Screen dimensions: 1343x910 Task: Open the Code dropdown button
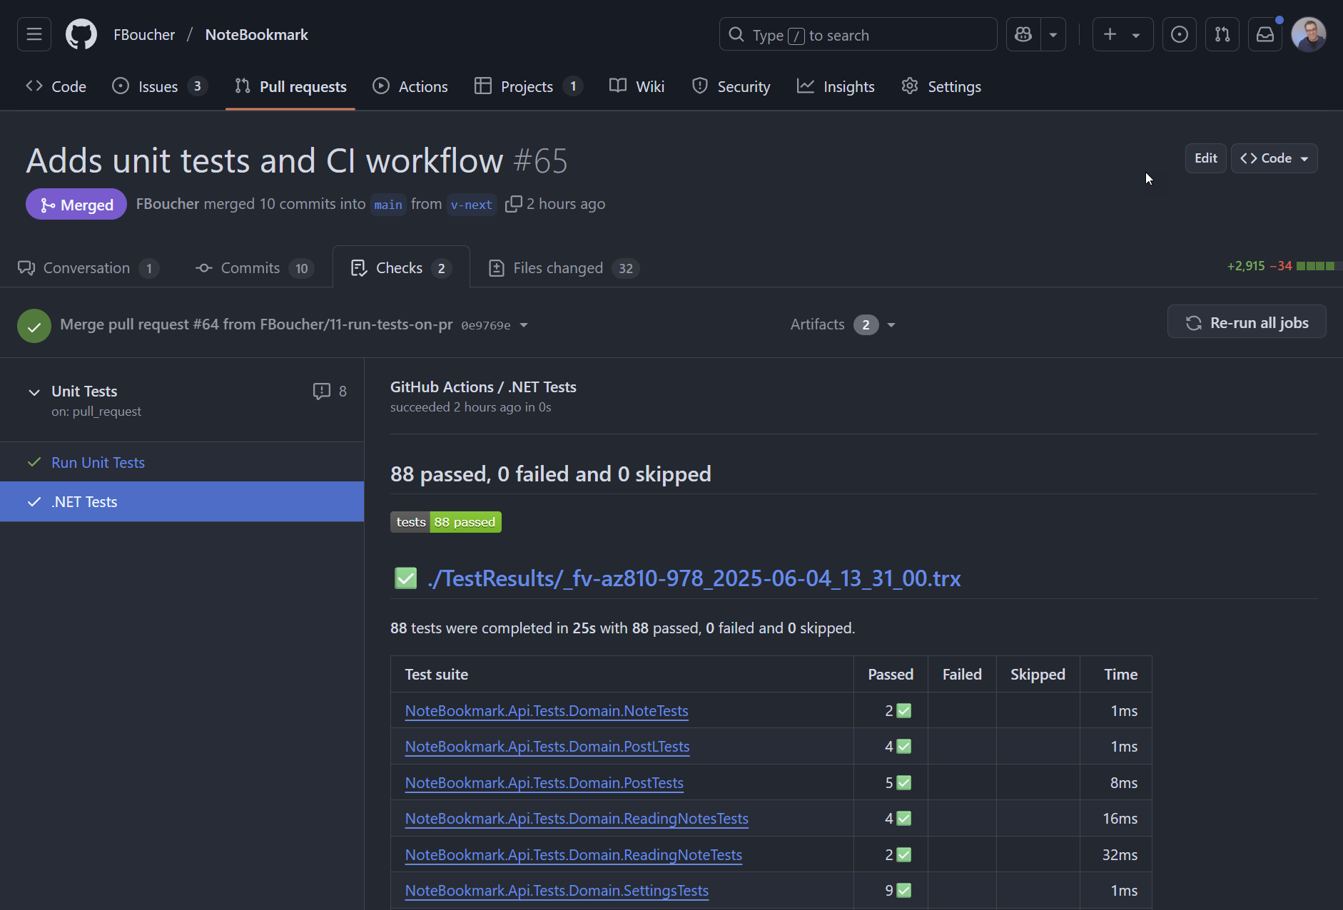coord(1274,158)
